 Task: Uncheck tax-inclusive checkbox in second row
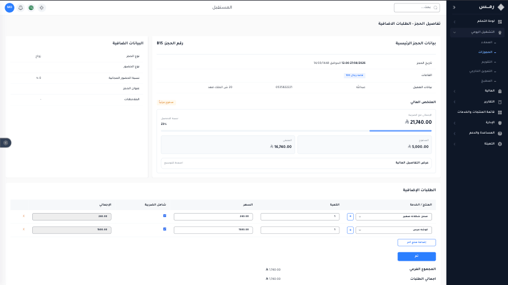click(165, 229)
